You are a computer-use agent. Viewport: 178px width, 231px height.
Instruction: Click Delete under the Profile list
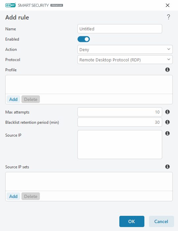pyautogui.click(x=31, y=99)
